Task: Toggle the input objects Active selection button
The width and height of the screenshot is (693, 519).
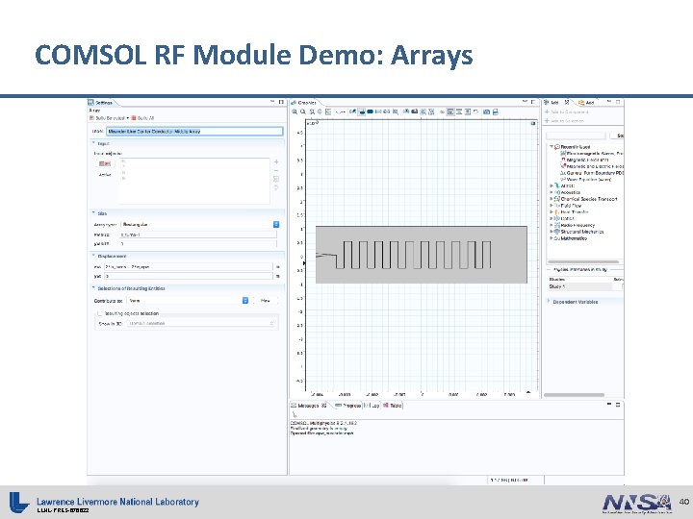Action: click(x=105, y=163)
